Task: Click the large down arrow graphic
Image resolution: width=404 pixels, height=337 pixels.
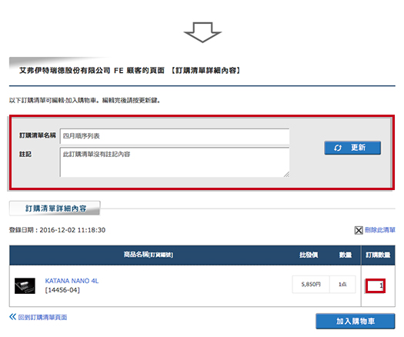Action: point(202,32)
